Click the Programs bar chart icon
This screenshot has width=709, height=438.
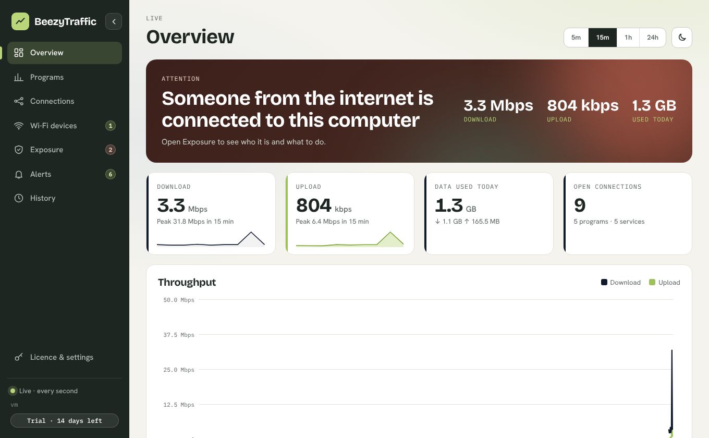pyautogui.click(x=19, y=77)
